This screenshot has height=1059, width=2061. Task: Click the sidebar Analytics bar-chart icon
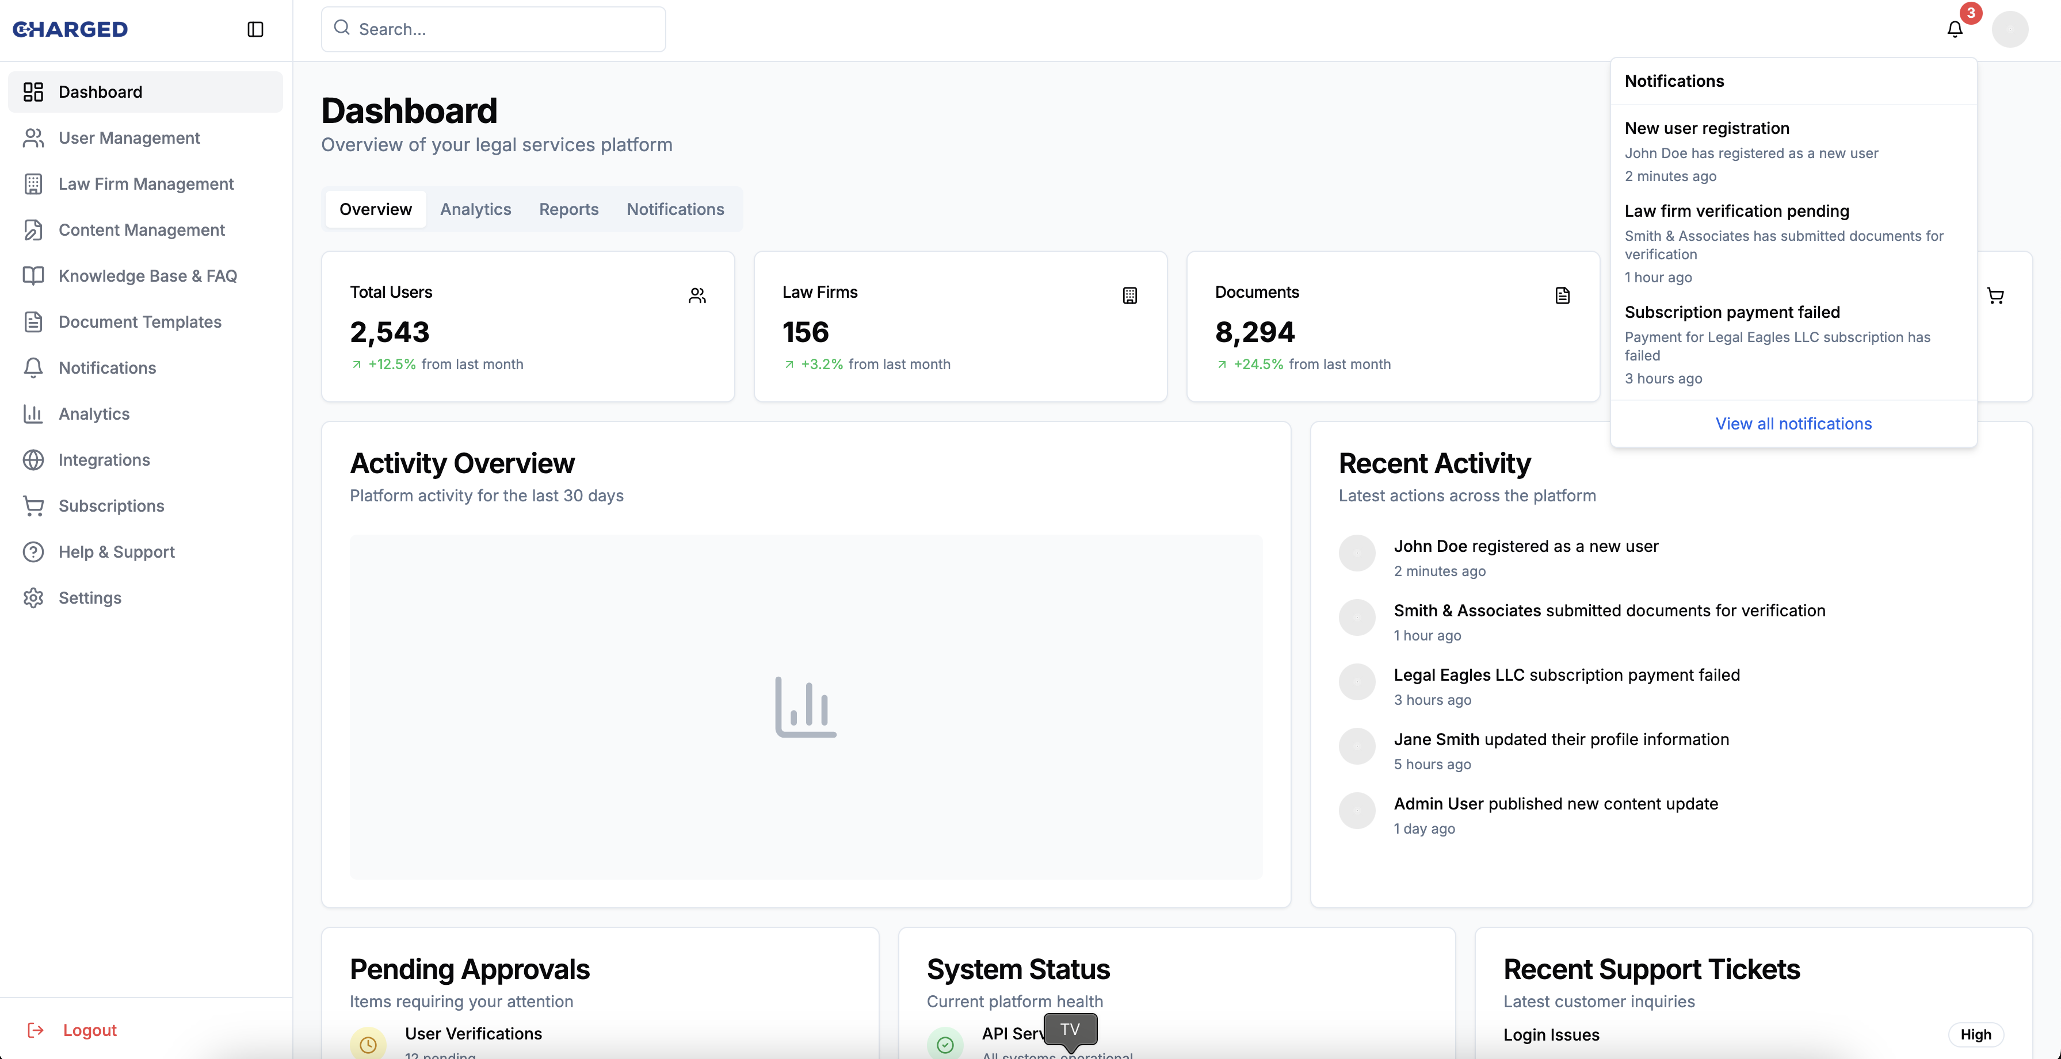click(x=33, y=414)
